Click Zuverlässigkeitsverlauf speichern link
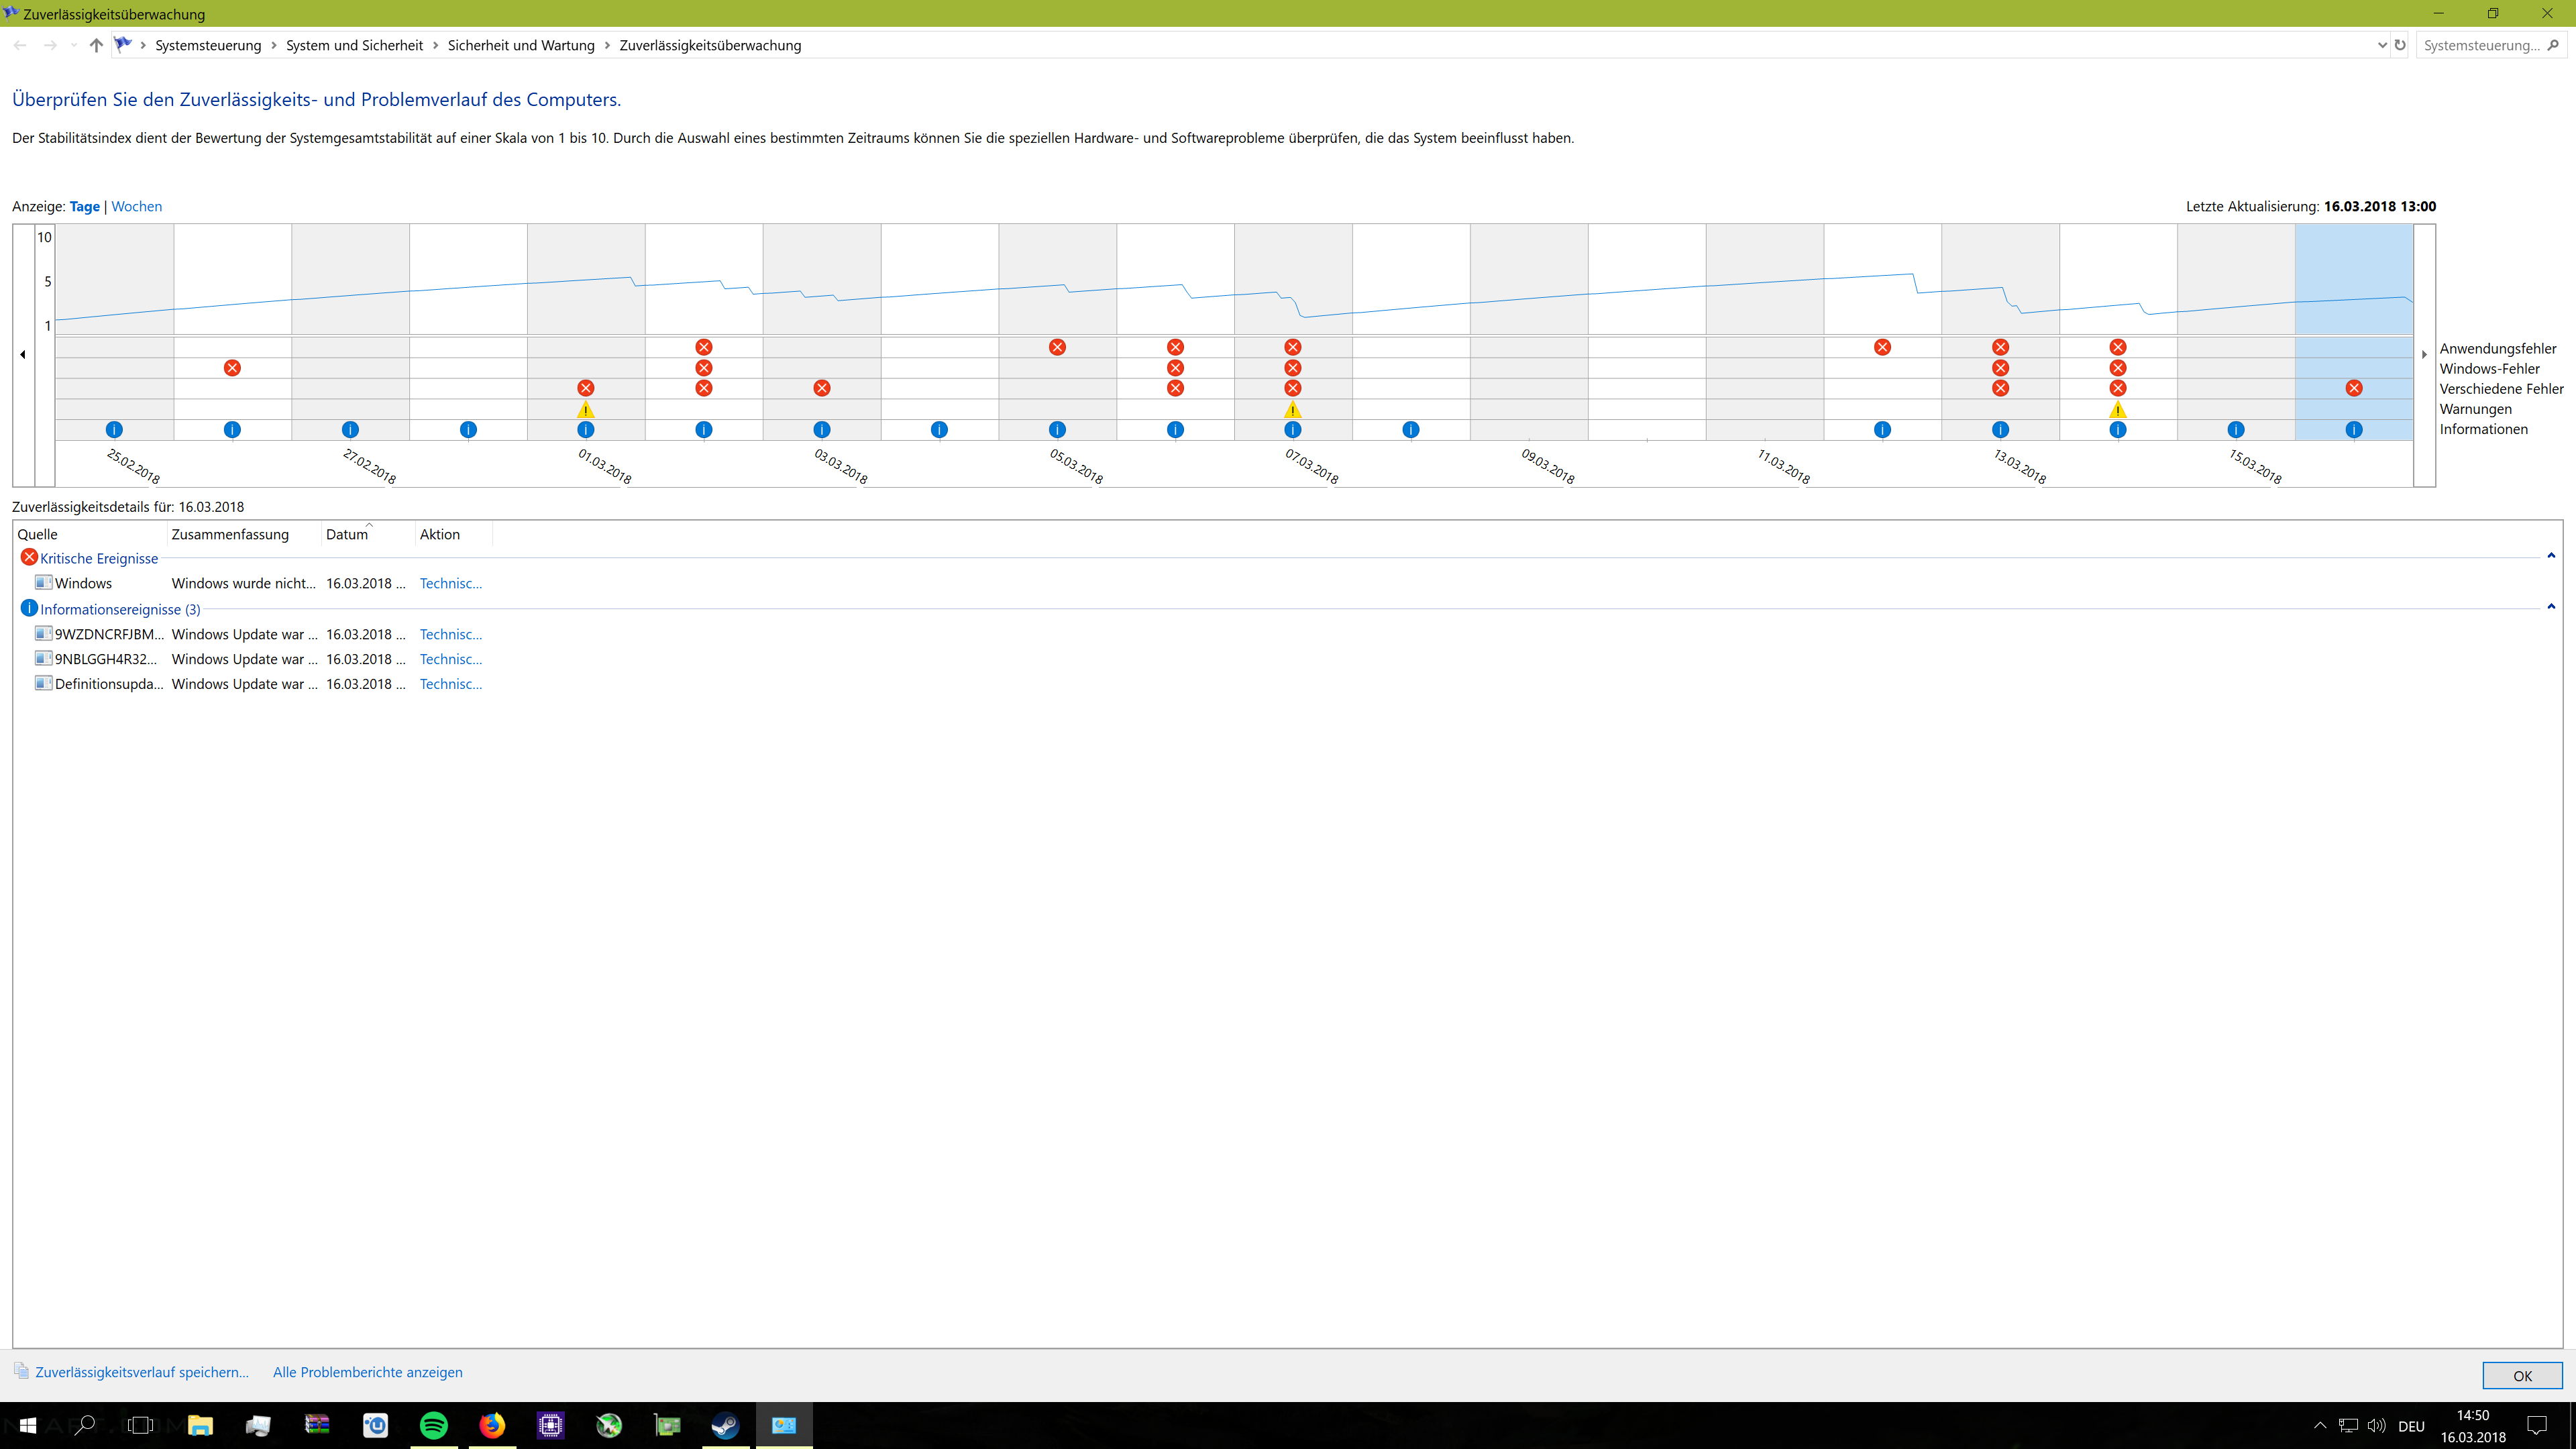 [x=141, y=1372]
